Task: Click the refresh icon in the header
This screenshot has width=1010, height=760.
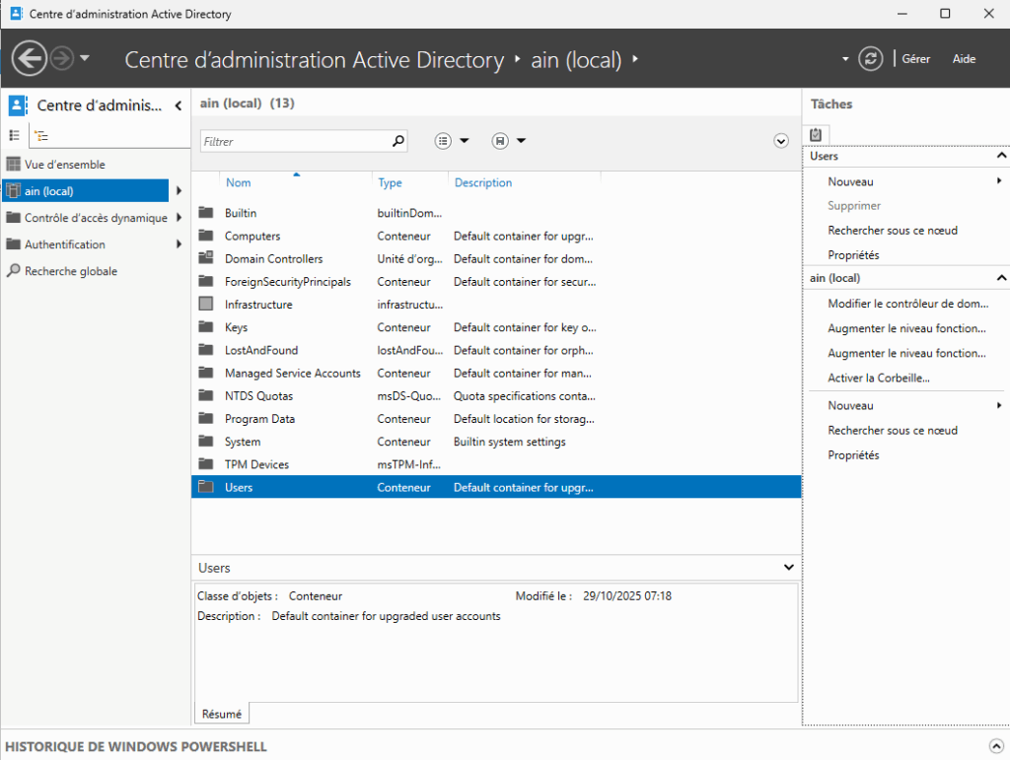Action: pos(870,59)
